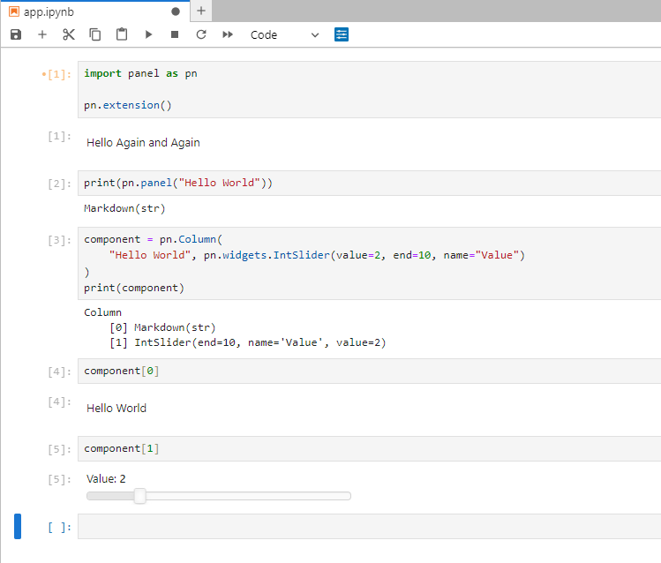Select the app.ipynb tab
This screenshot has height=563, width=661.
(49, 11)
